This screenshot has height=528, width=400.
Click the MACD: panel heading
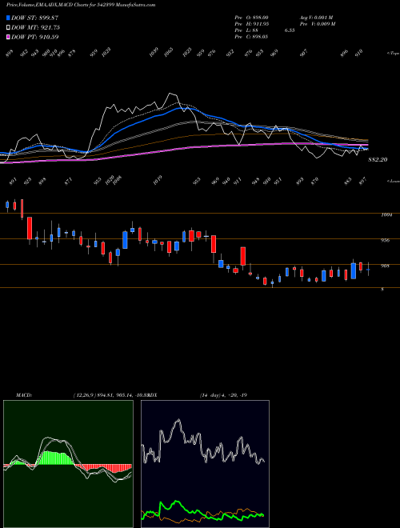(x=24, y=395)
